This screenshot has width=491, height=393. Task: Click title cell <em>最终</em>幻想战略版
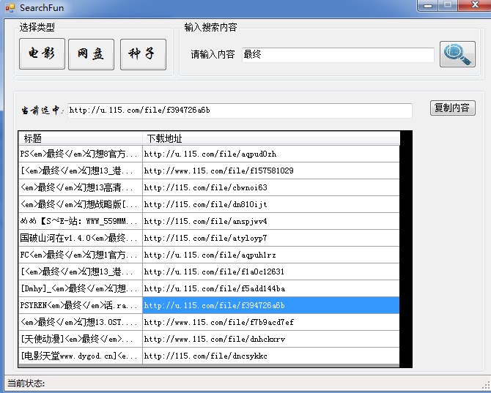click(x=81, y=204)
